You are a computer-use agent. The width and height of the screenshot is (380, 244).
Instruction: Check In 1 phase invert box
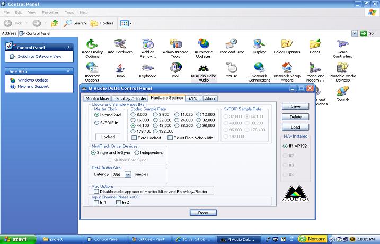(100, 202)
